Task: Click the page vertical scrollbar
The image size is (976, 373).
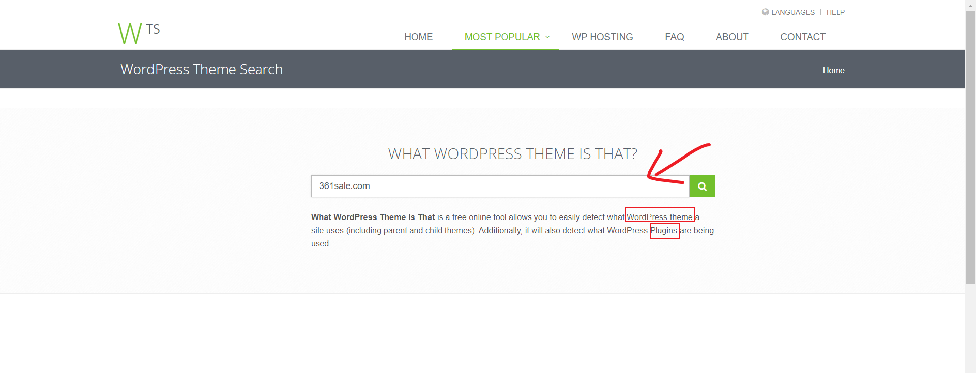Action: 970,147
